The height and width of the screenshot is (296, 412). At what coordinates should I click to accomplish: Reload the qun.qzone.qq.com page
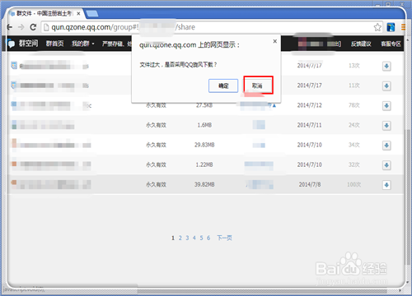pos(33,27)
